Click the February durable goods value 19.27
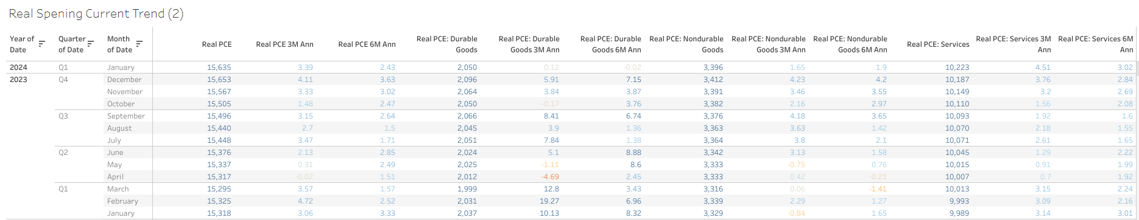The image size is (1139, 220). [x=549, y=201]
